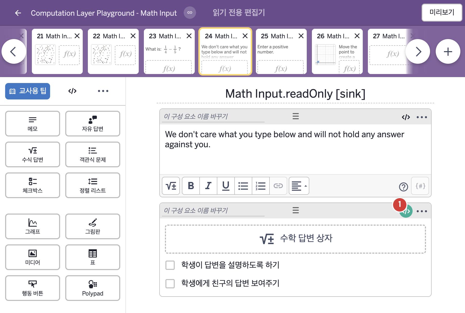465x313 pixels.
Task: Show next screens with right chevron
Action: click(x=418, y=51)
